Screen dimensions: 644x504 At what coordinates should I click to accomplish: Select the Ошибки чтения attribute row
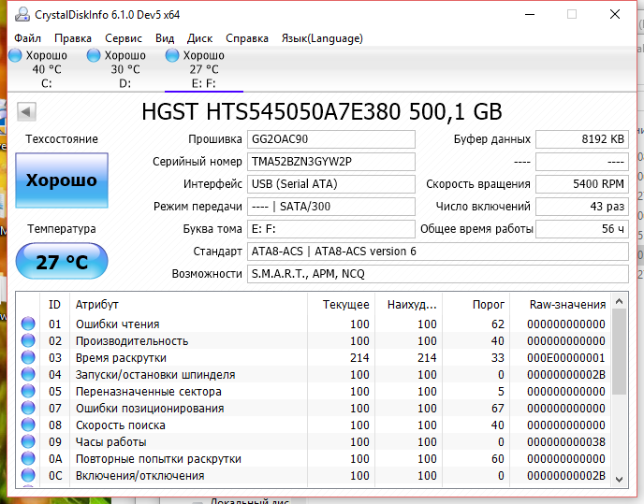click(x=314, y=324)
